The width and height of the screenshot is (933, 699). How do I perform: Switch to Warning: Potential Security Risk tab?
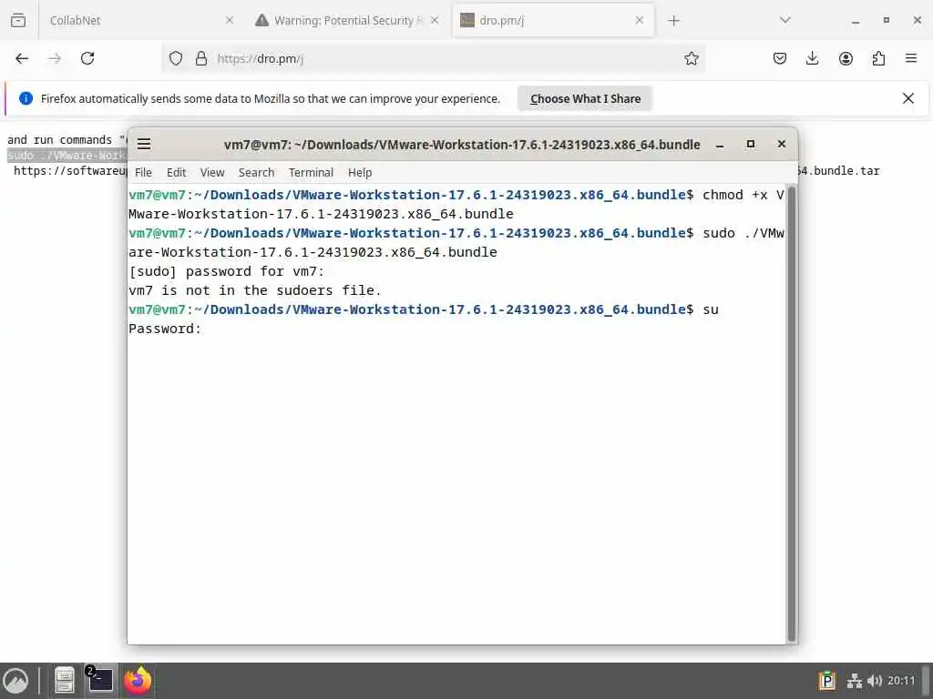[x=347, y=20]
